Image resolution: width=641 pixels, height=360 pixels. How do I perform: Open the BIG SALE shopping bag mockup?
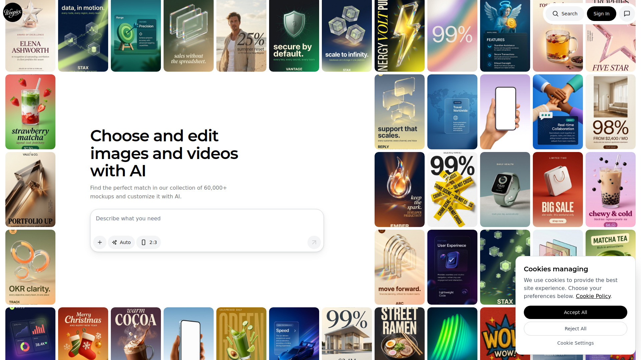pyautogui.click(x=558, y=189)
